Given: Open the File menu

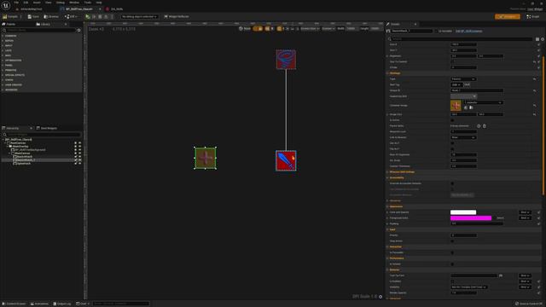Looking at the screenshot, I should [x=16, y=3].
